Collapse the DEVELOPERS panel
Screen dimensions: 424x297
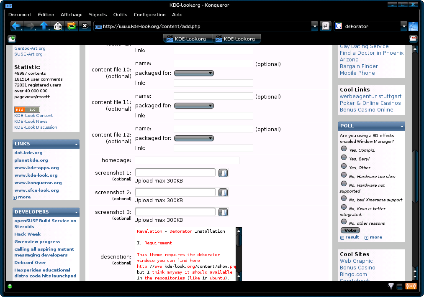click(76, 213)
